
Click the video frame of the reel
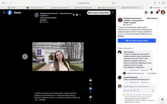coord(58,57)
